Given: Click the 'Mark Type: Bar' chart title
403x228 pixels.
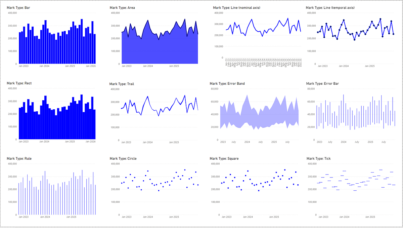Looking at the screenshot, I should pyautogui.click(x=18, y=7).
